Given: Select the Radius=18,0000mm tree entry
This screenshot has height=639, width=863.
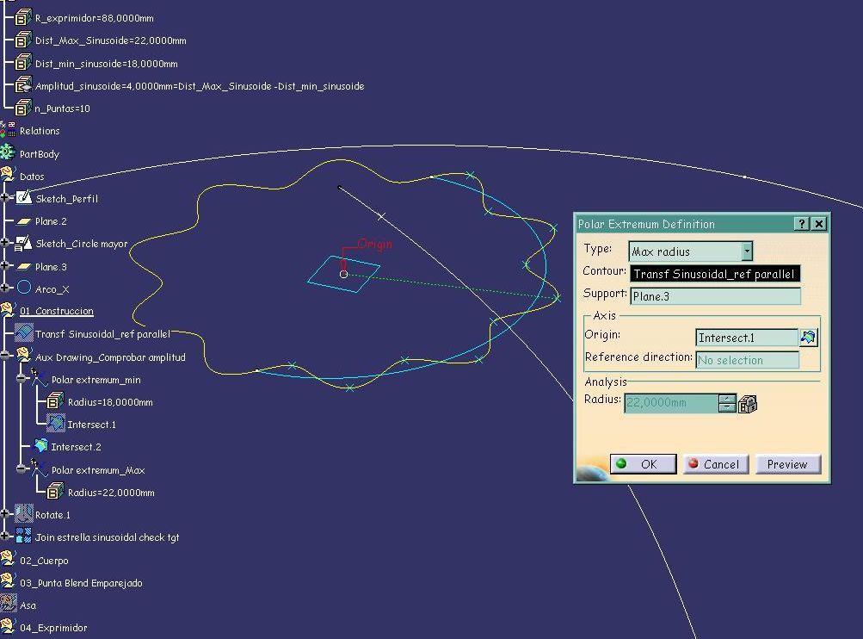Looking at the screenshot, I should pyautogui.click(x=110, y=402).
